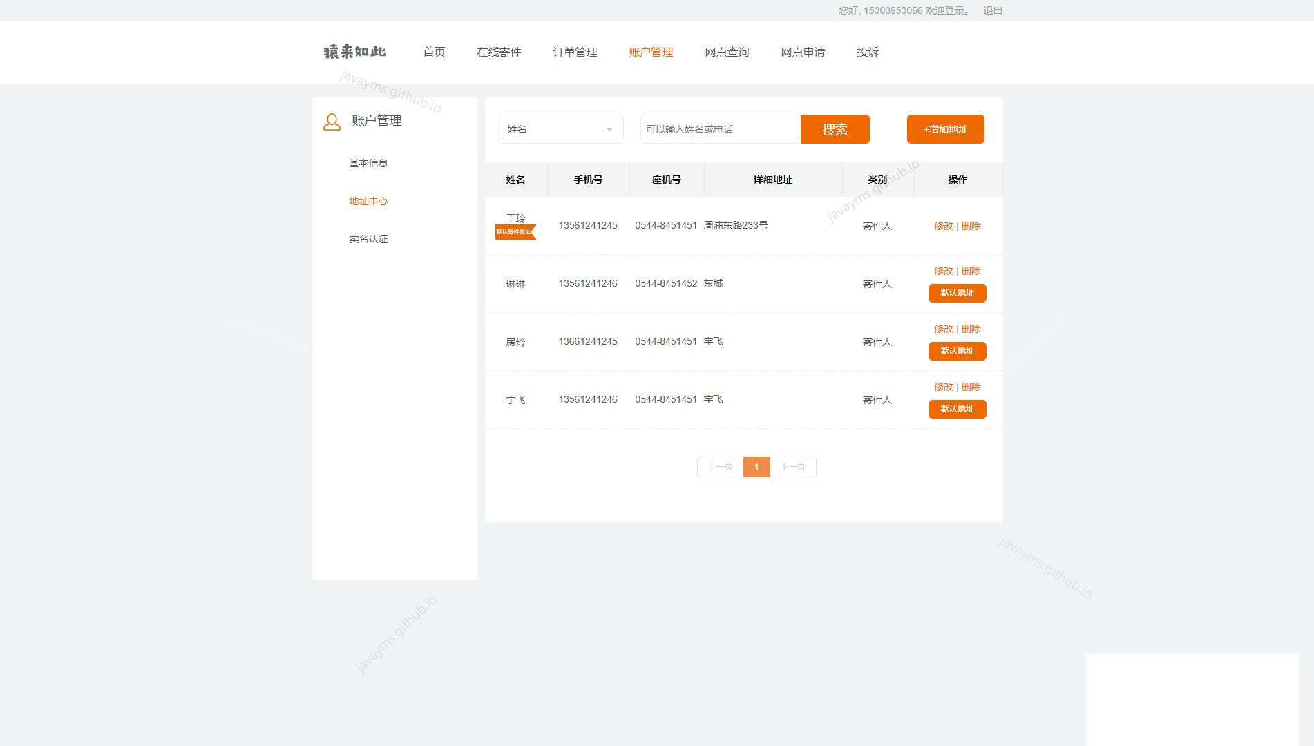Select 基本信息 in the sidebar
Viewport: 1314px width, 746px height.
(368, 163)
